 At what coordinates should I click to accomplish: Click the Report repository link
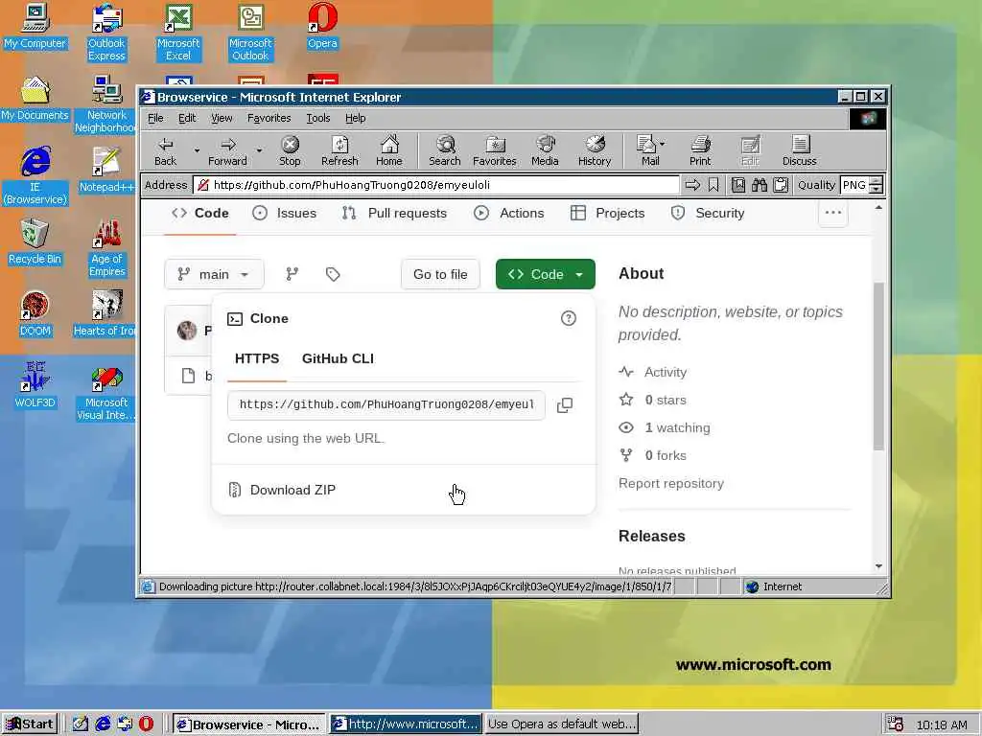pos(670,483)
